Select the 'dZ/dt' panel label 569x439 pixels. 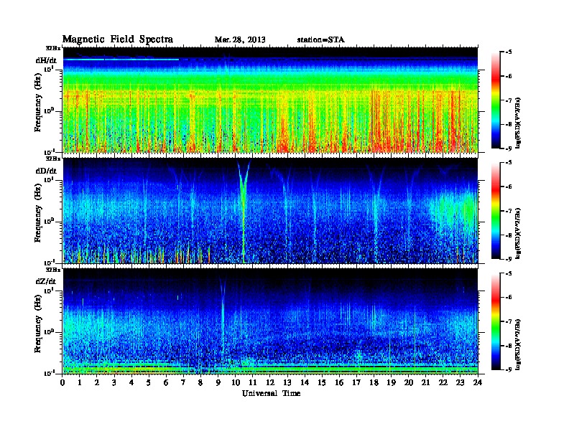tap(46, 281)
